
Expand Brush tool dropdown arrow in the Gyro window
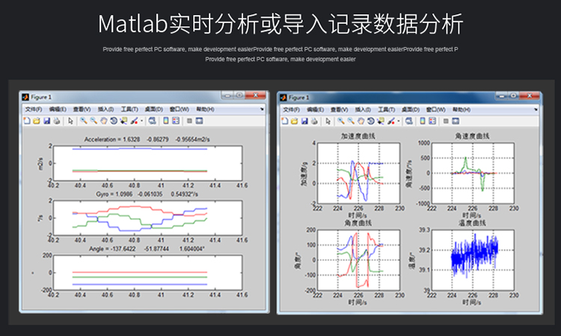(141, 119)
